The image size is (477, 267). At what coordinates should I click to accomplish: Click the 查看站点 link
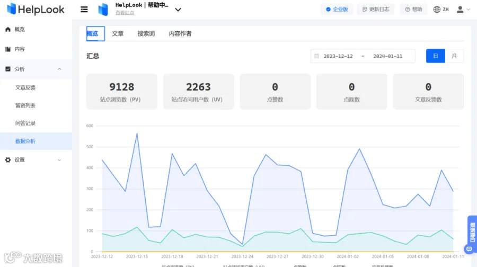pos(125,13)
